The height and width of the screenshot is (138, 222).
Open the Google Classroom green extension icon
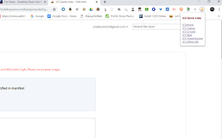pyautogui.click(x=147, y=9)
